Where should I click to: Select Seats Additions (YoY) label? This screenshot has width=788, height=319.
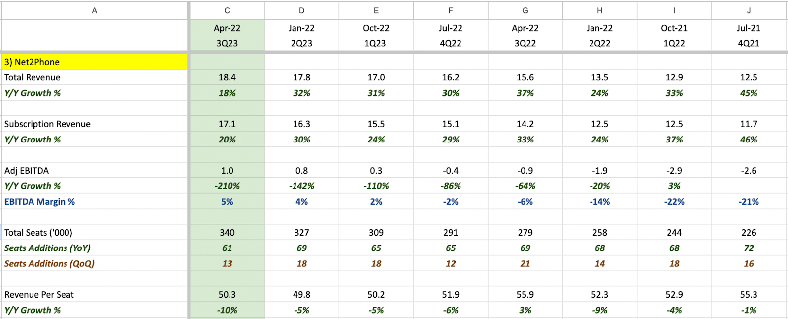[47, 248]
